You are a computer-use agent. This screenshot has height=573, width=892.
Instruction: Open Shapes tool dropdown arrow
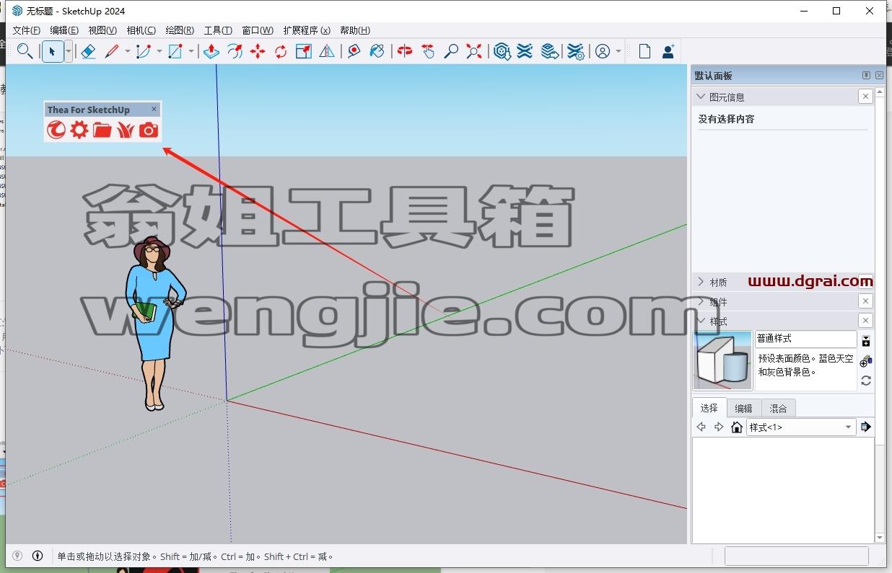(x=191, y=51)
